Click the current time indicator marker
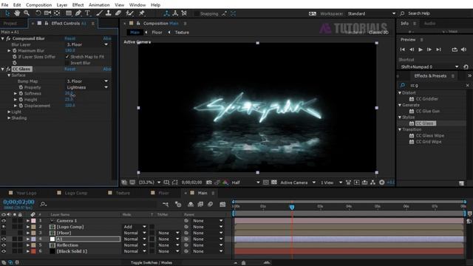Screen dimensions: 473x266 click(x=292, y=207)
